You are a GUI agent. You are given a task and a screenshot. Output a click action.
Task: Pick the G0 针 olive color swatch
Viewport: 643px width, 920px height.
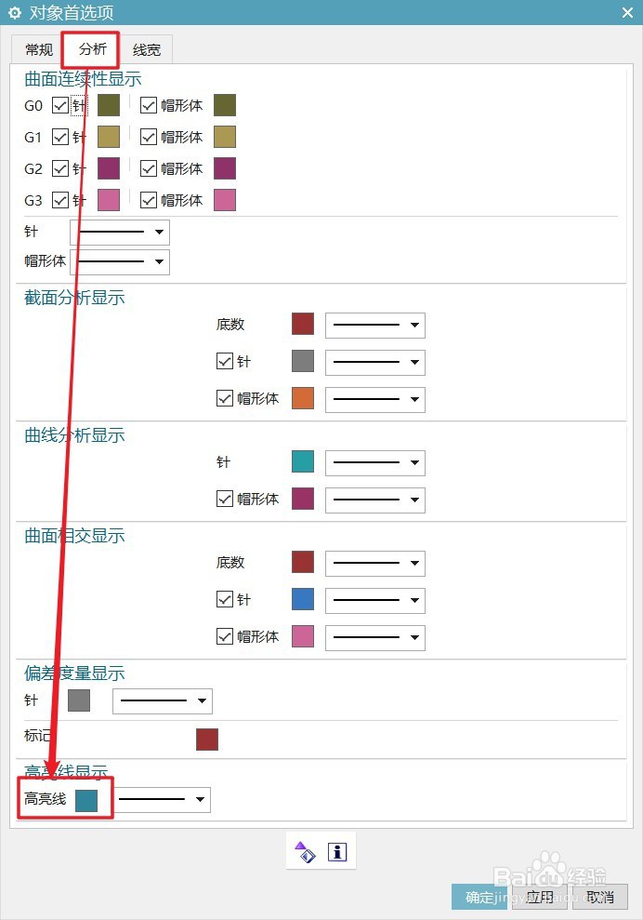point(109,106)
